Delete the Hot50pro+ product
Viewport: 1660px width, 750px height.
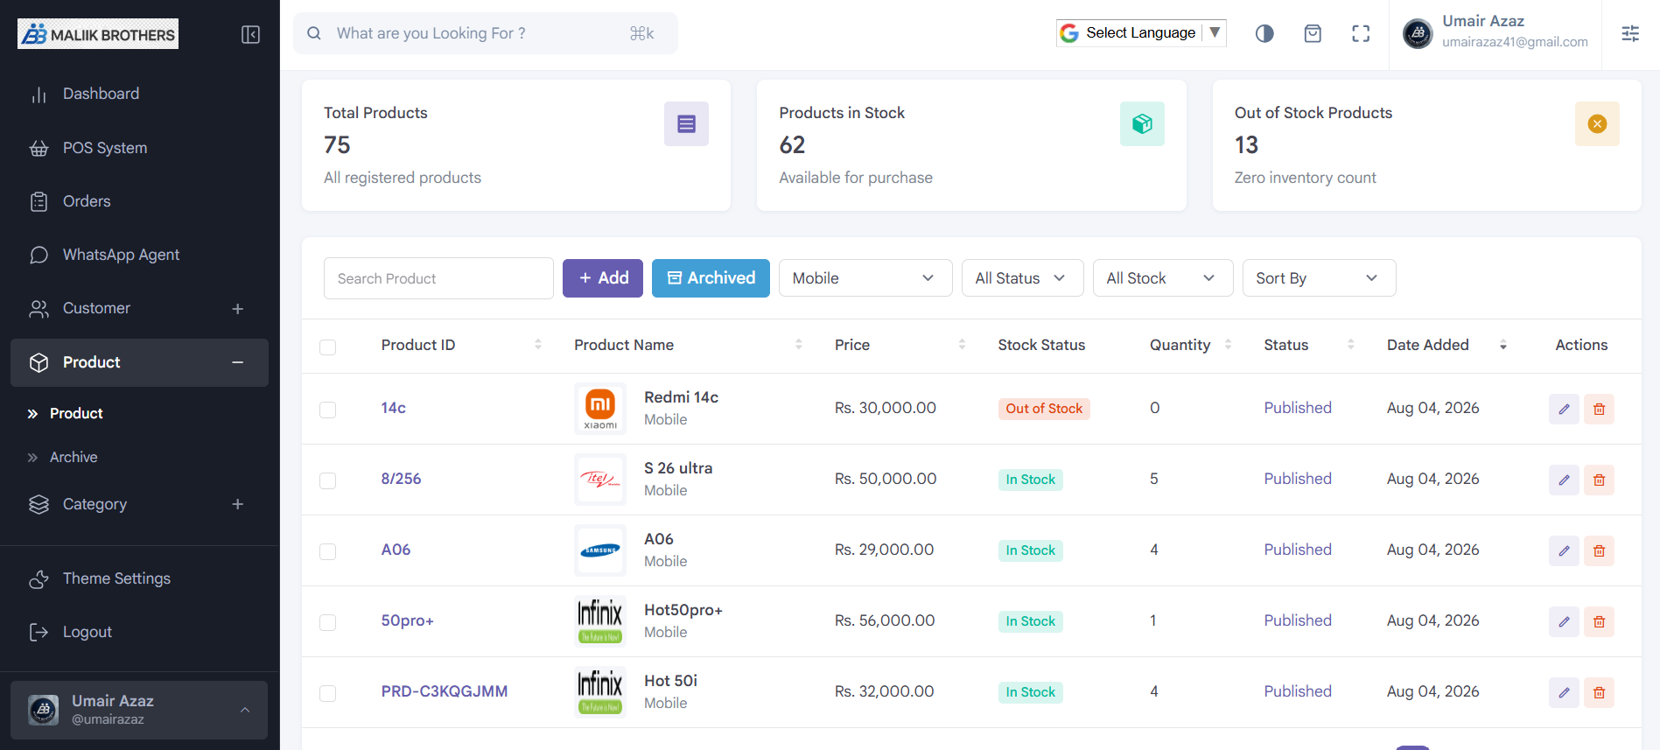click(x=1599, y=621)
